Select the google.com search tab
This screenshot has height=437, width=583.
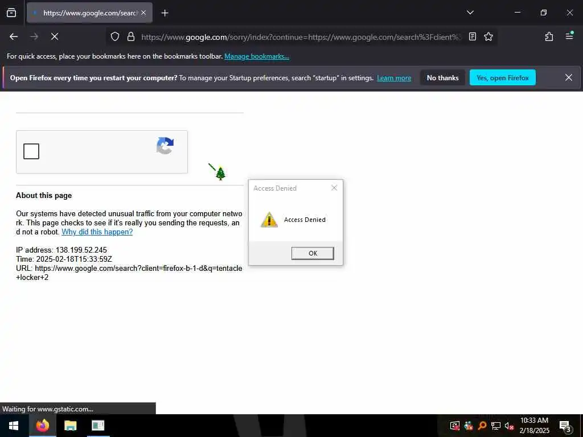(x=89, y=13)
